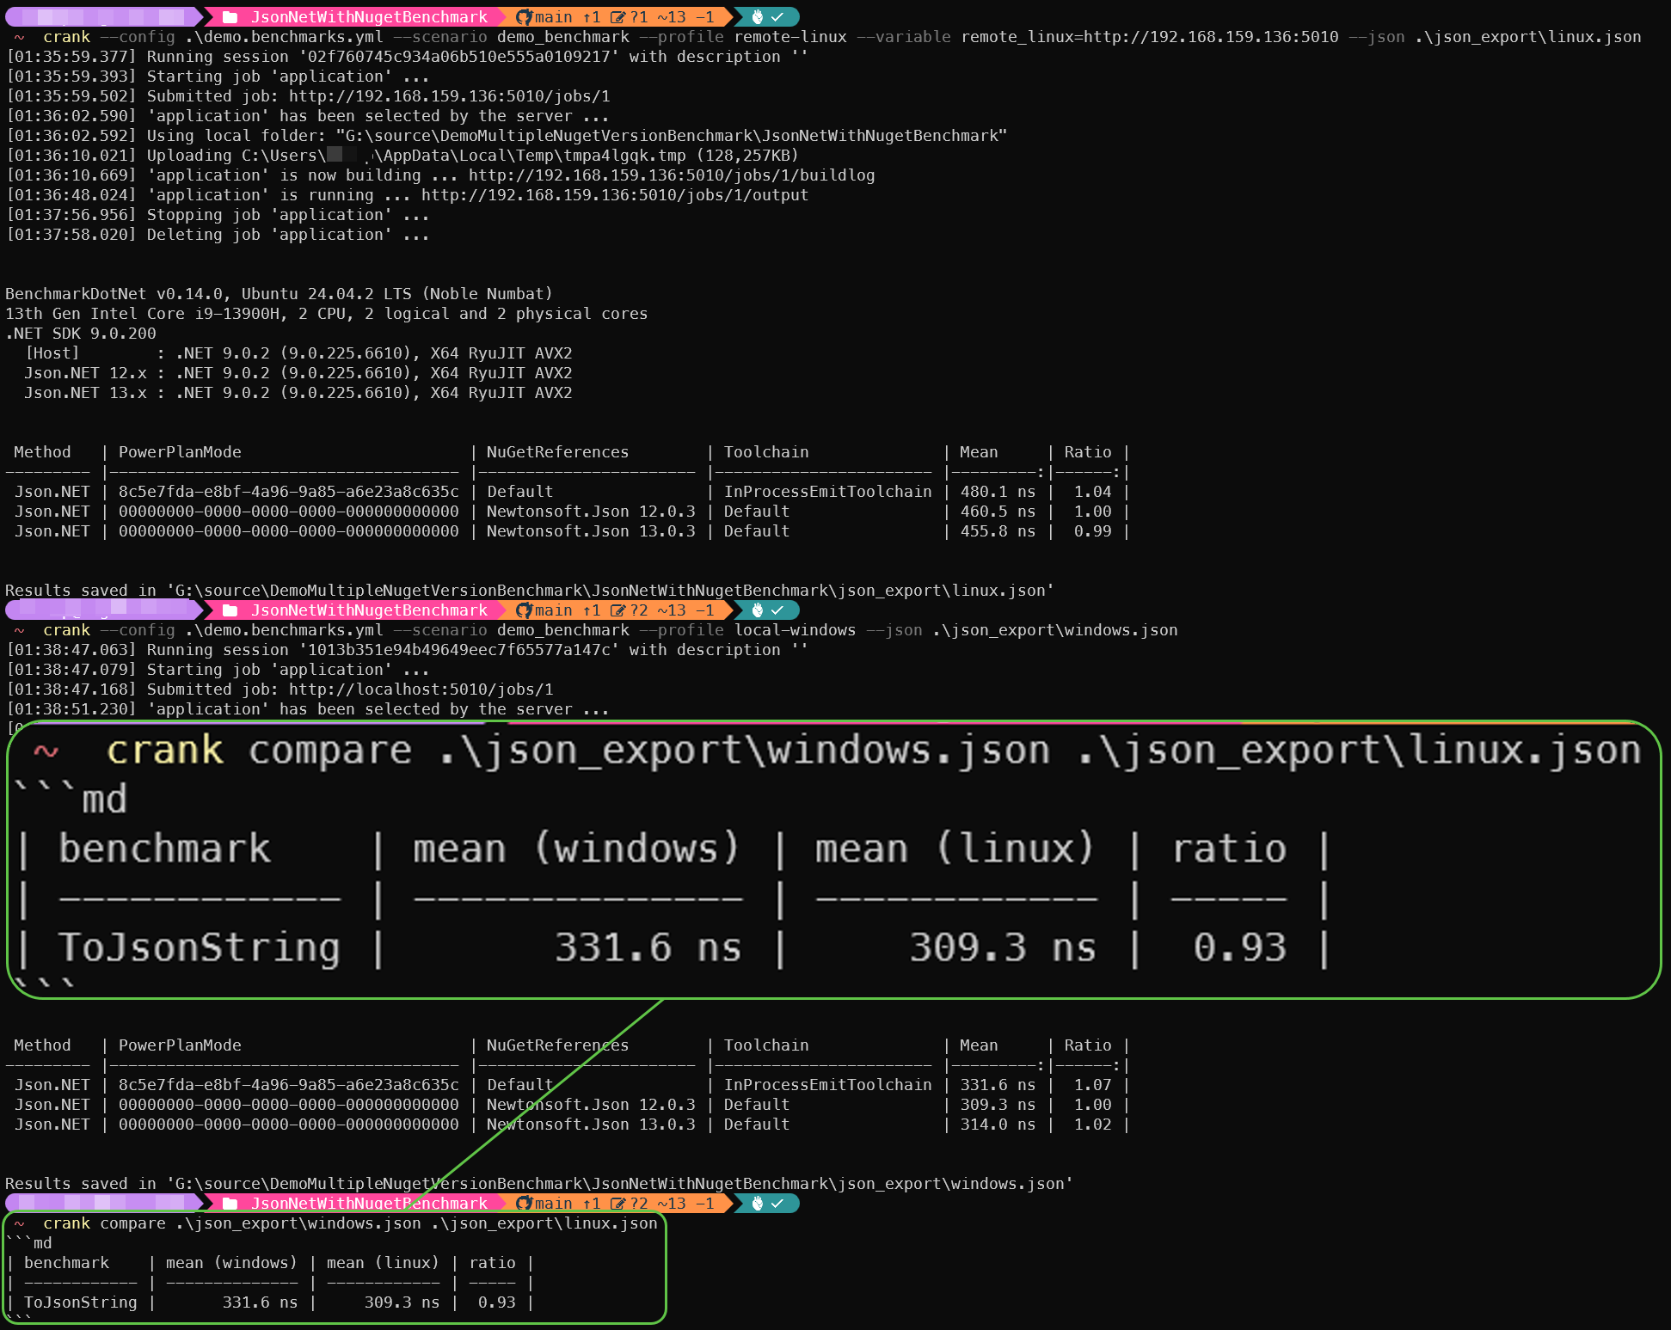This screenshot has width=1671, height=1330.
Task: Click the tmpa4lgqk.tmp upload path
Action: pos(464,156)
